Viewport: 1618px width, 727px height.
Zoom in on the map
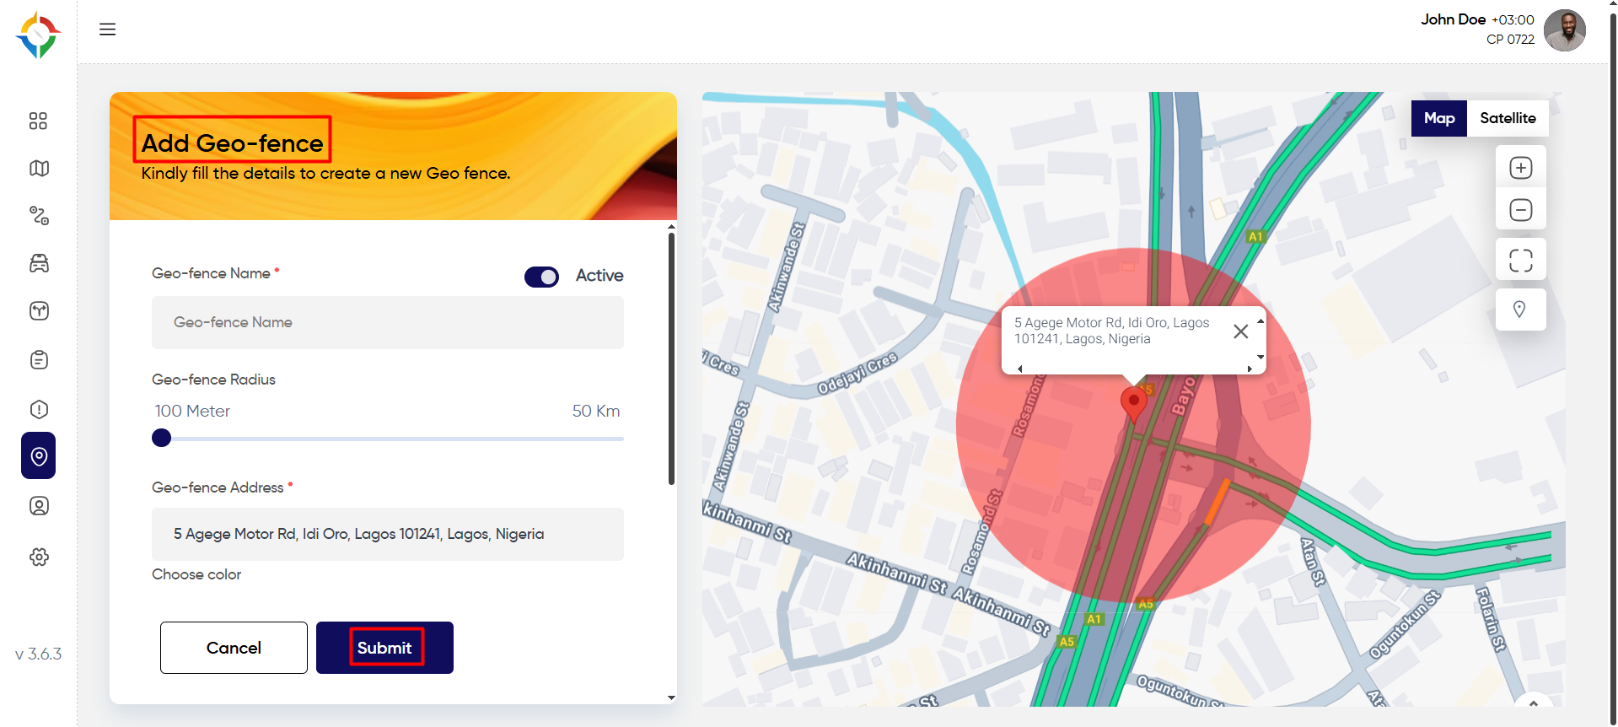[x=1520, y=168]
